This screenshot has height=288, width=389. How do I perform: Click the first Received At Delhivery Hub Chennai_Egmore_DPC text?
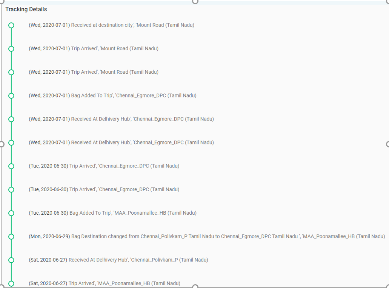121,119
